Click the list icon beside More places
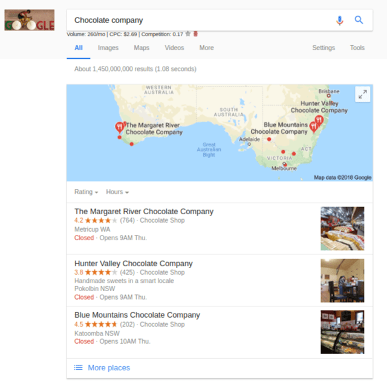 [x=78, y=367]
